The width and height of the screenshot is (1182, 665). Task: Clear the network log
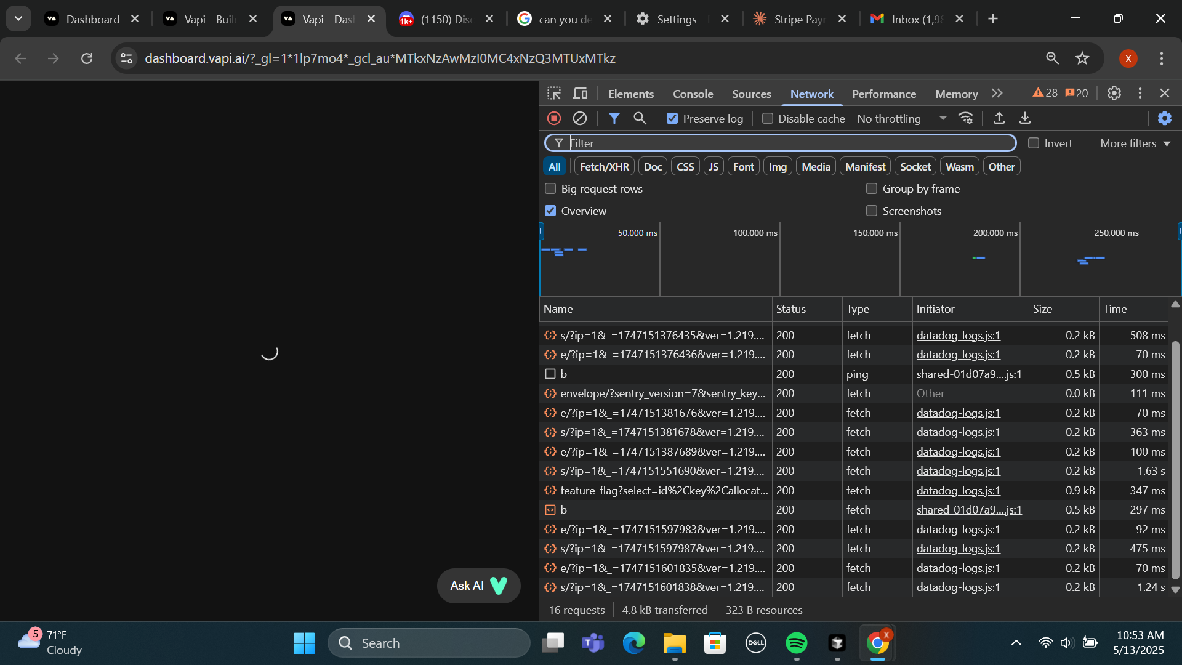(x=579, y=118)
